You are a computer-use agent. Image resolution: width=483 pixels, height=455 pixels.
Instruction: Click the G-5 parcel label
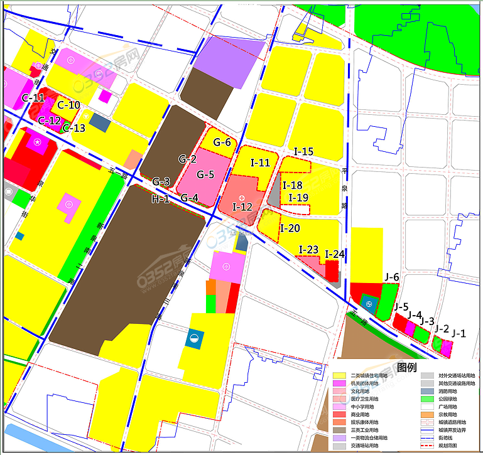[205, 174]
